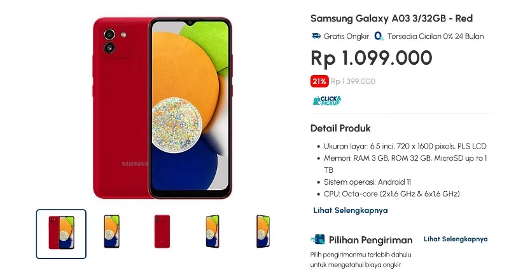Viewport: 509px width, 275px height.
Task: Click the Gratis Ongkir truck icon
Action: click(x=316, y=36)
